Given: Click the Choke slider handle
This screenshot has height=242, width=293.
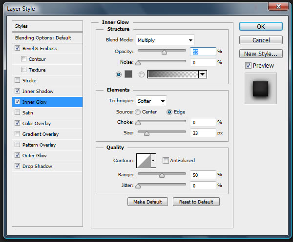Looking at the screenshot, I should (138, 123).
